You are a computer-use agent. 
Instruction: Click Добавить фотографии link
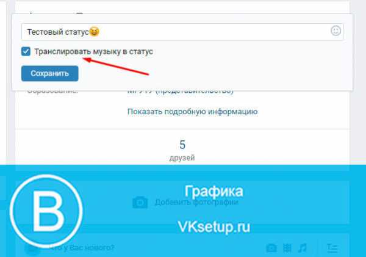click(196, 202)
